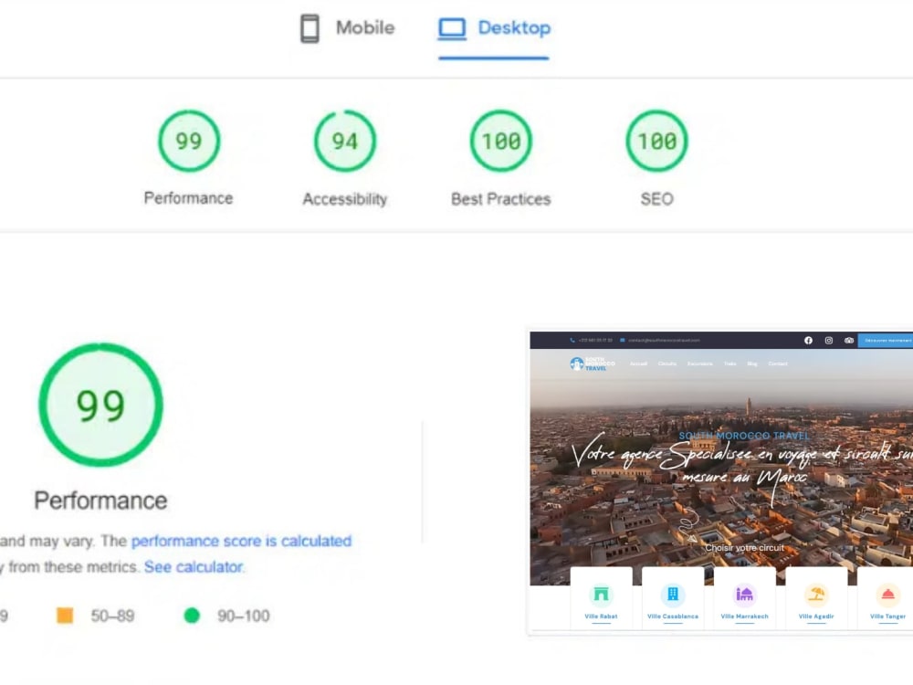Click Ville Rabat icon card in preview
Viewport: 913px width, 685px height.
601,597
